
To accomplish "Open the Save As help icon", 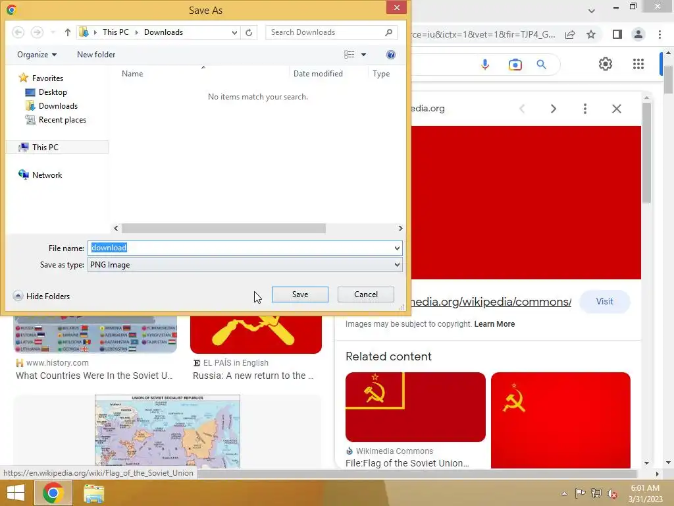I will [x=391, y=55].
